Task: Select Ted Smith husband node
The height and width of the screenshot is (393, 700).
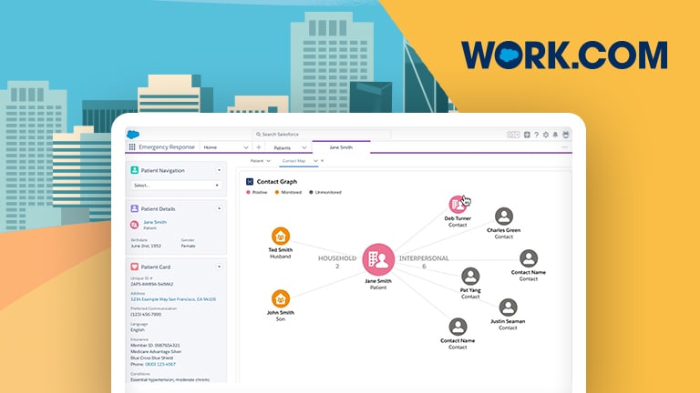Action: pyautogui.click(x=281, y=236)
